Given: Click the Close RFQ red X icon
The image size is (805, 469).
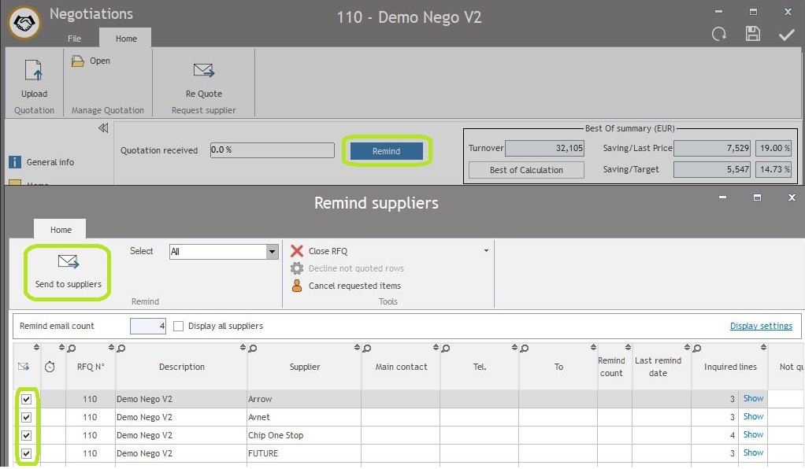Looking at the screenshot, I should (x=297, y=251).
